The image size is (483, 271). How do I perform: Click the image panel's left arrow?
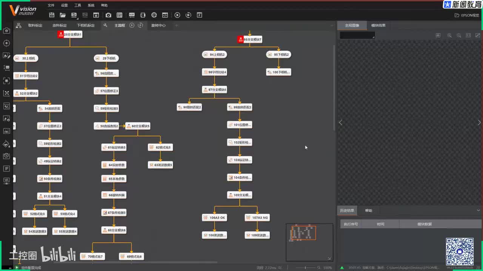(x=341, y=122)
